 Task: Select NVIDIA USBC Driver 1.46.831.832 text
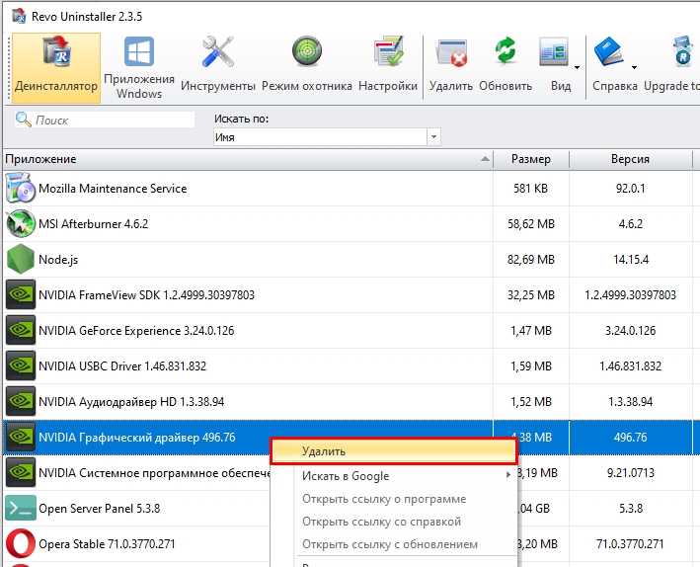coord(122,365)
